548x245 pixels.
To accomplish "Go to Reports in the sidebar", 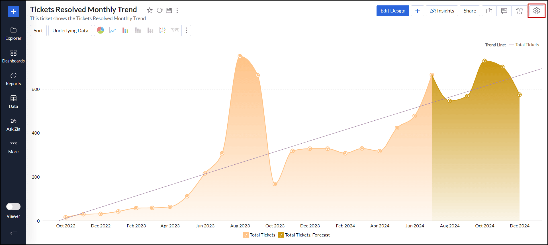I will pyautogui.click(x=13, y=79).
